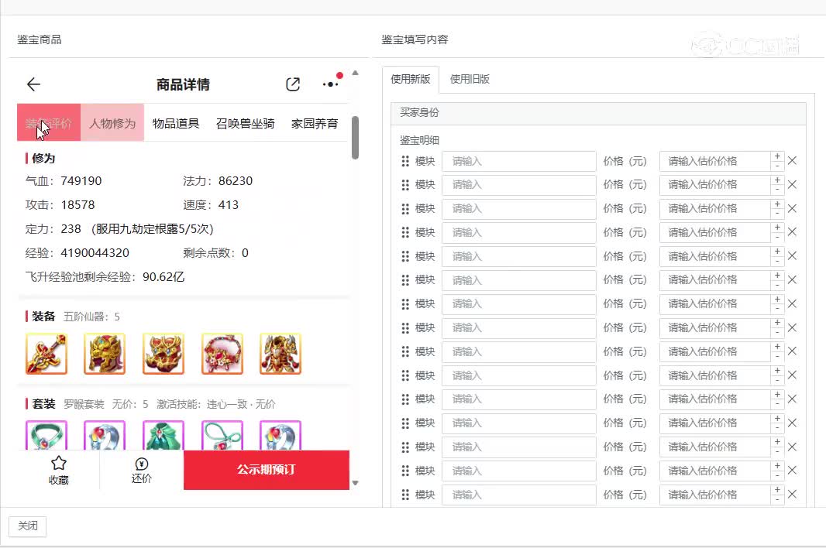Grab the drag handle of second 模块 row
This screenshot has width=826, height=548.
(x=405, y=185)
